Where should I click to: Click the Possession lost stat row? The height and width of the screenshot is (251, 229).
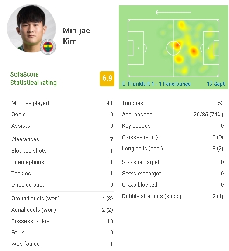pyautogui.click(x=62, y=221)
